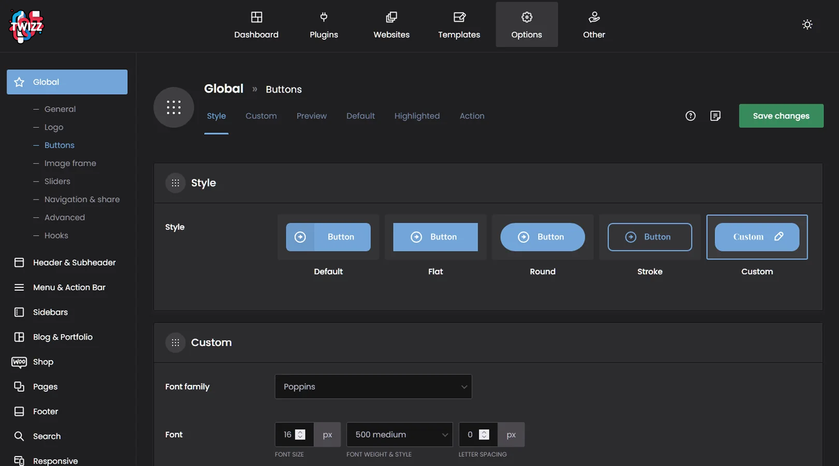This screenshot has width=839, height=466.
Task: Open Image frame in Global submenu
Action: click(70, 163)
